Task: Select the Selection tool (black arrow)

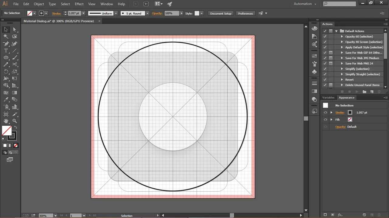Action: pyautogui.click(x=6, y=29)
